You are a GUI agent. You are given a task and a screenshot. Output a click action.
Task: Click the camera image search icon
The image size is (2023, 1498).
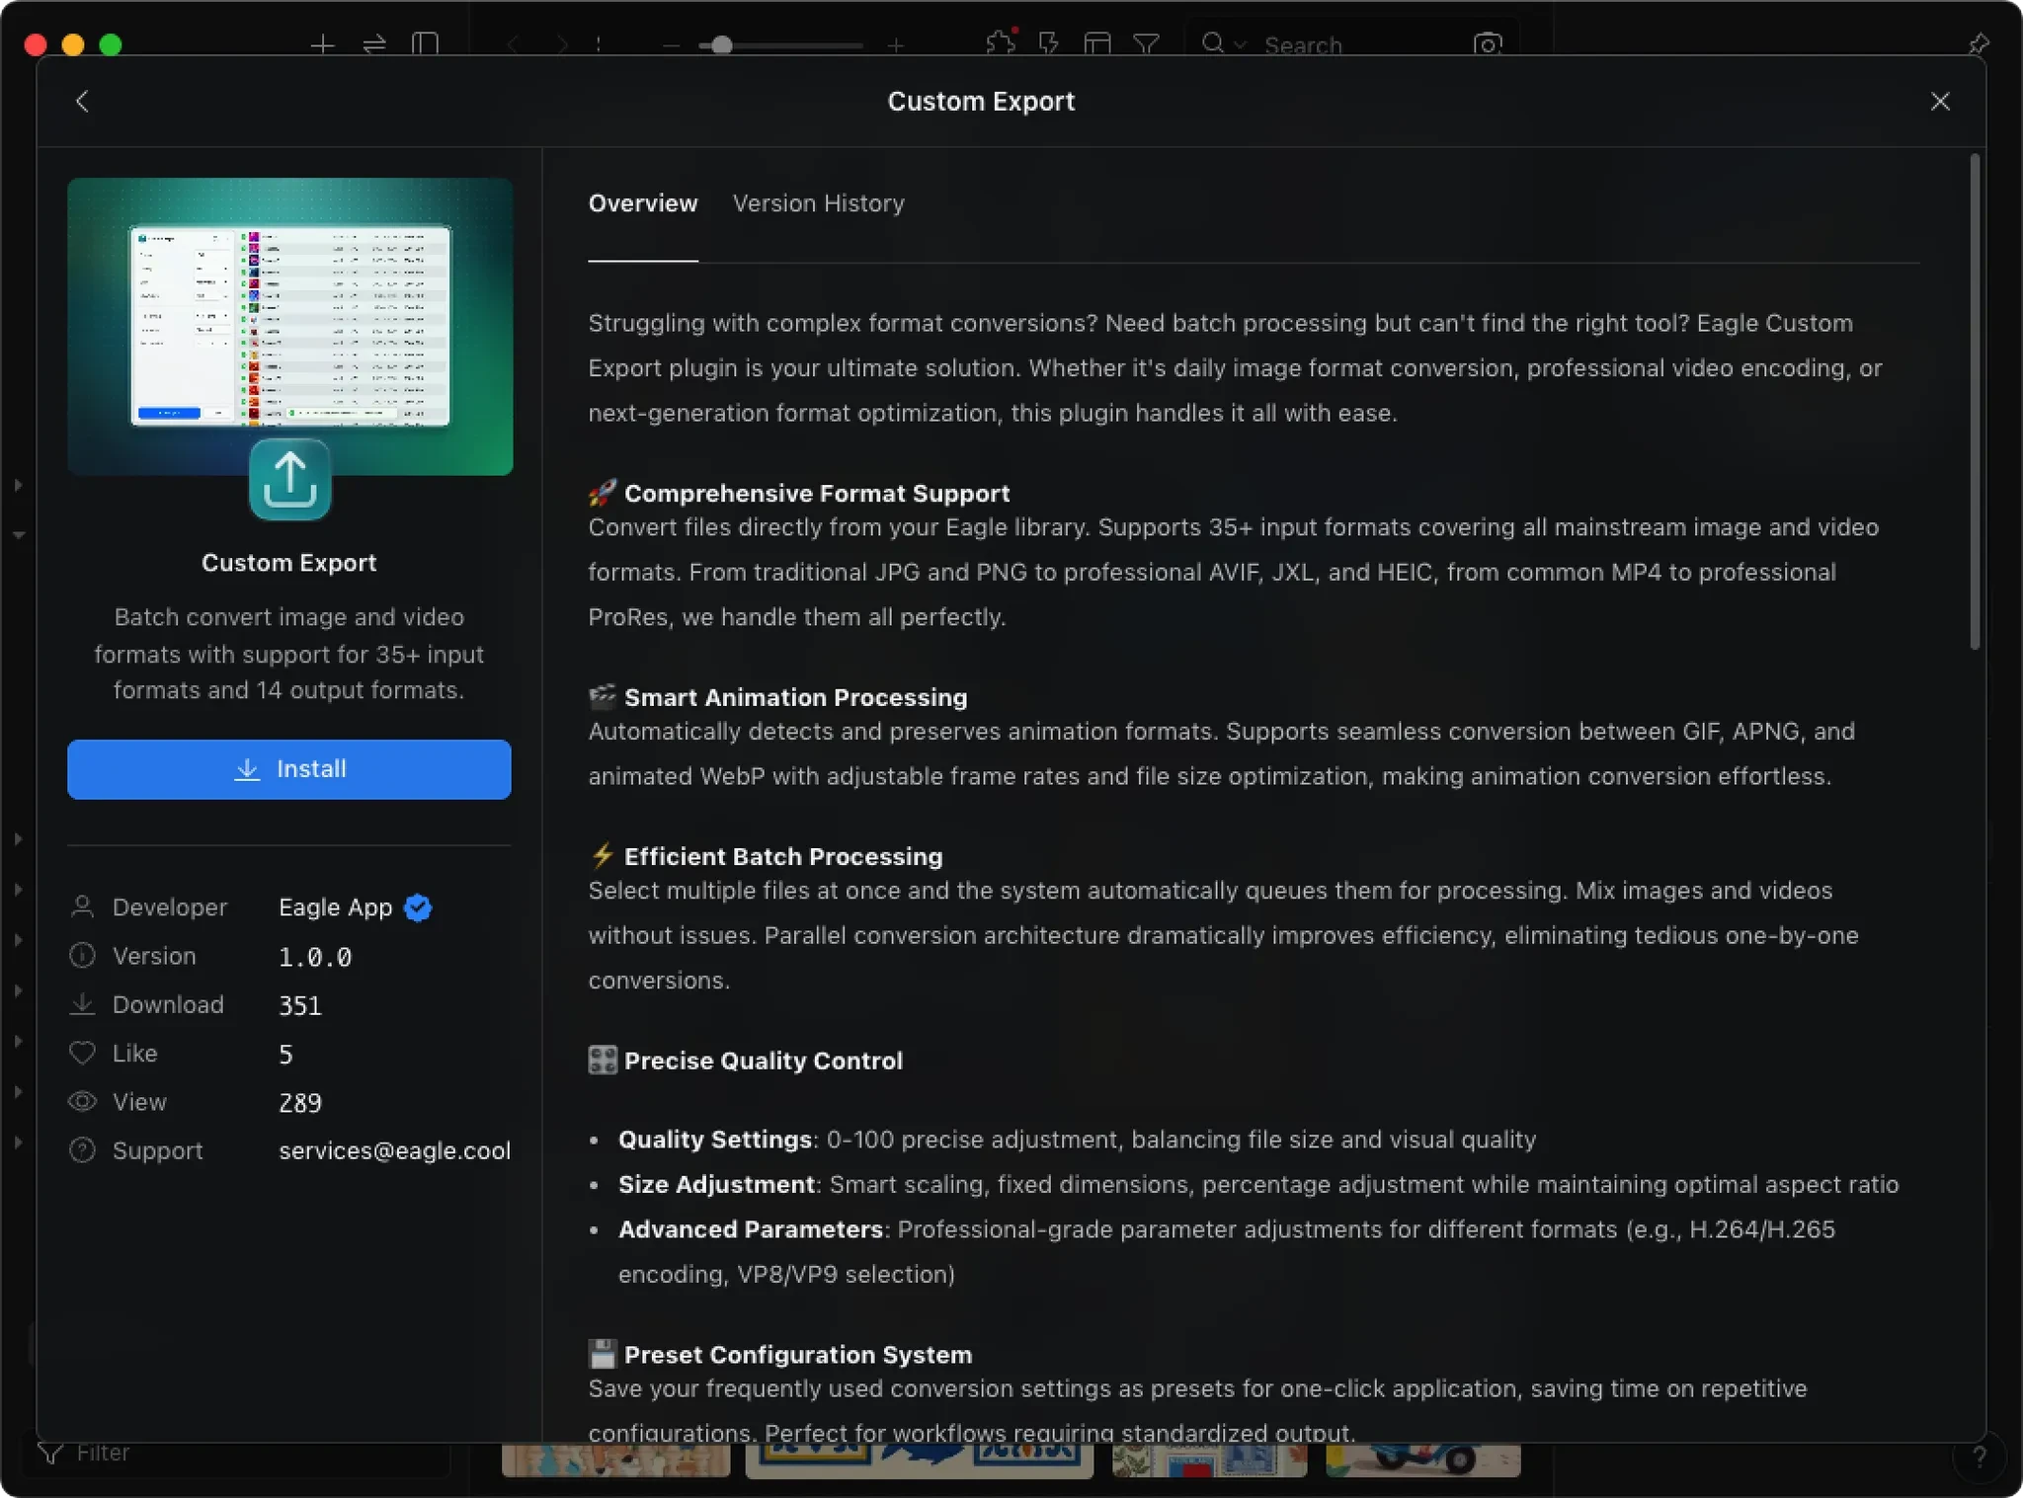1488,44
